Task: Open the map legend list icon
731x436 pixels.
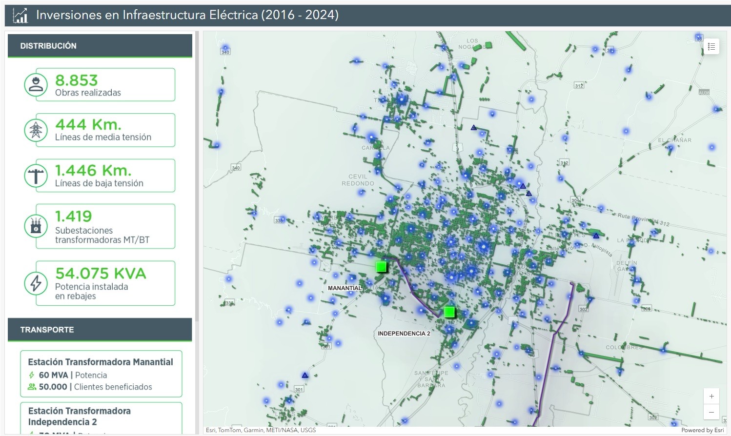Action: coord(711,46)
